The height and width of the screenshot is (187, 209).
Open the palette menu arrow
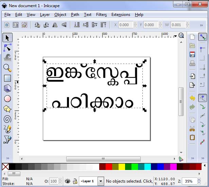(205, 166)
